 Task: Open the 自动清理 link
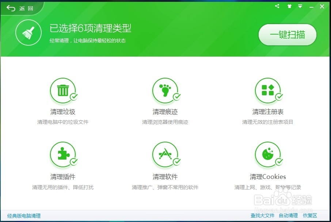pyautogui.click(x=288, y=215)
